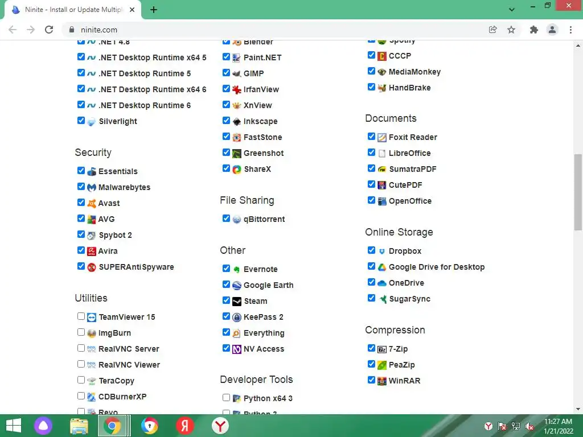Click the scrollbar down arrow

tap(578, 409)
